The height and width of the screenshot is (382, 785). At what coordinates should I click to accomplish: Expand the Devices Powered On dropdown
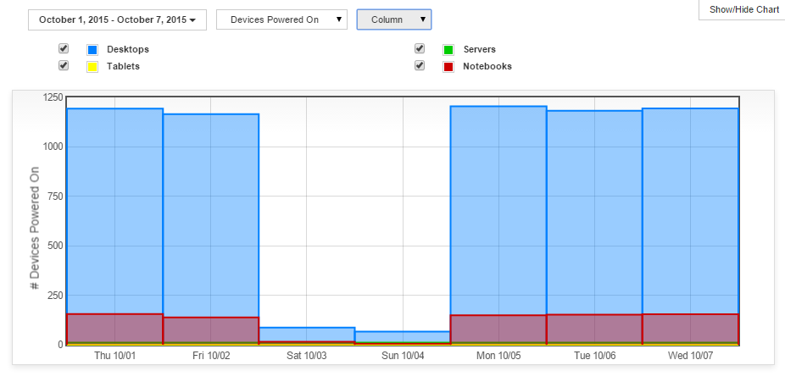pos(281,19)
